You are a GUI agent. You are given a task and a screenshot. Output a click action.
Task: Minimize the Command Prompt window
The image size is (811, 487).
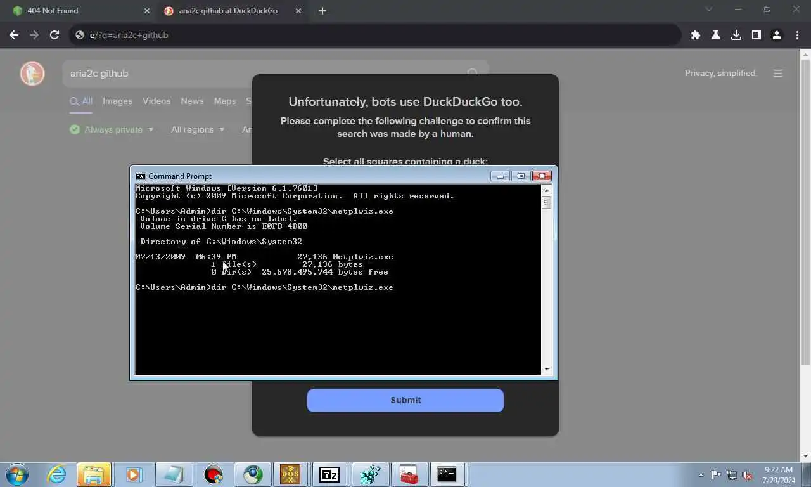pyautogui.click(x=500, y=176)
